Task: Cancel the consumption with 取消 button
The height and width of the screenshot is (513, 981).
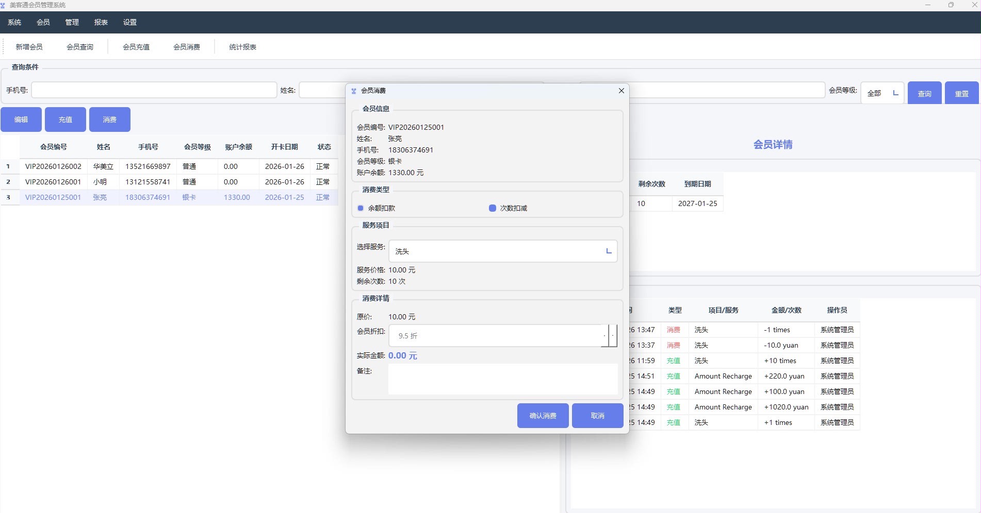Action: [597, 416]
